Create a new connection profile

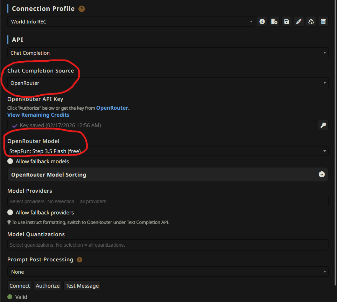(x=274, y=22)
